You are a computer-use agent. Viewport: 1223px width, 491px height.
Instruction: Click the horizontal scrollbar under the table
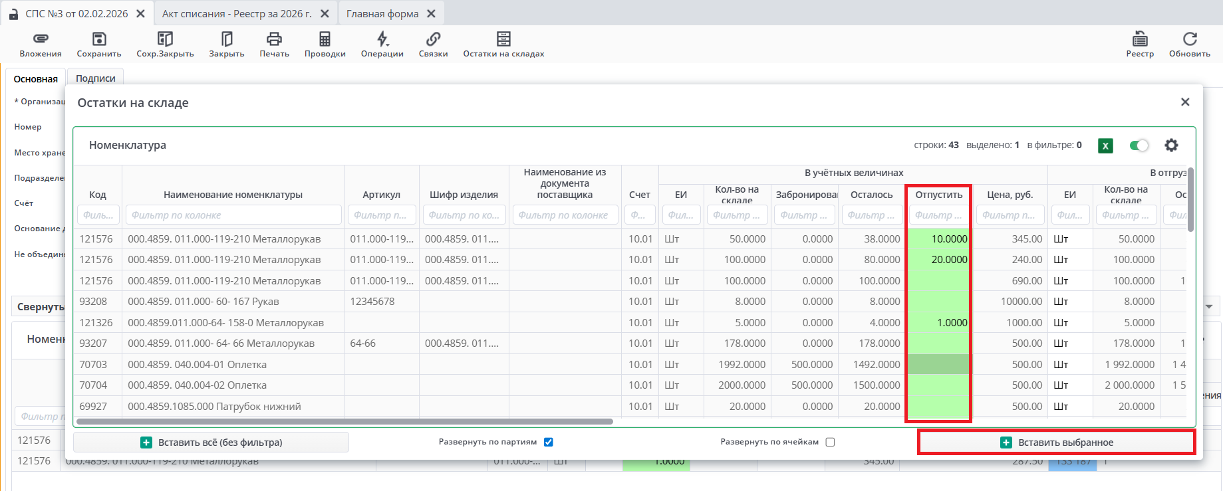[344, 421]
